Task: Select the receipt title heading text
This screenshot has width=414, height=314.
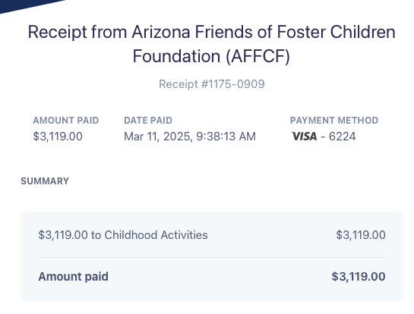Action: pos(211,44)
